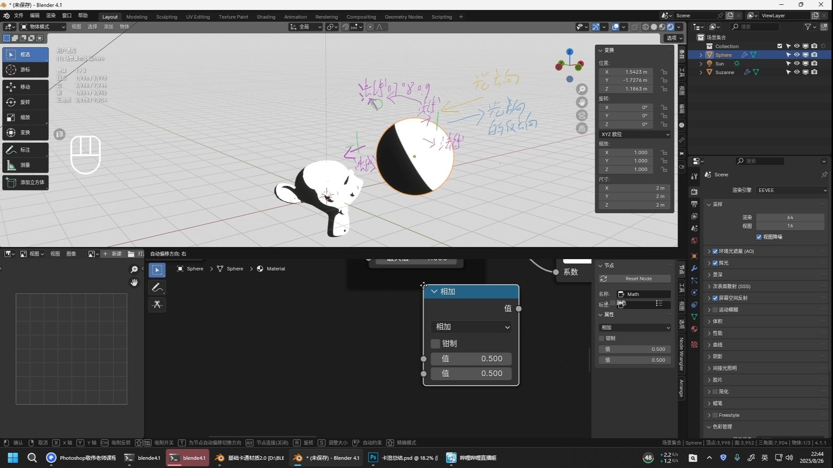Open Photoshop 卡渲总结.psd from taskbar

point(403,458)
